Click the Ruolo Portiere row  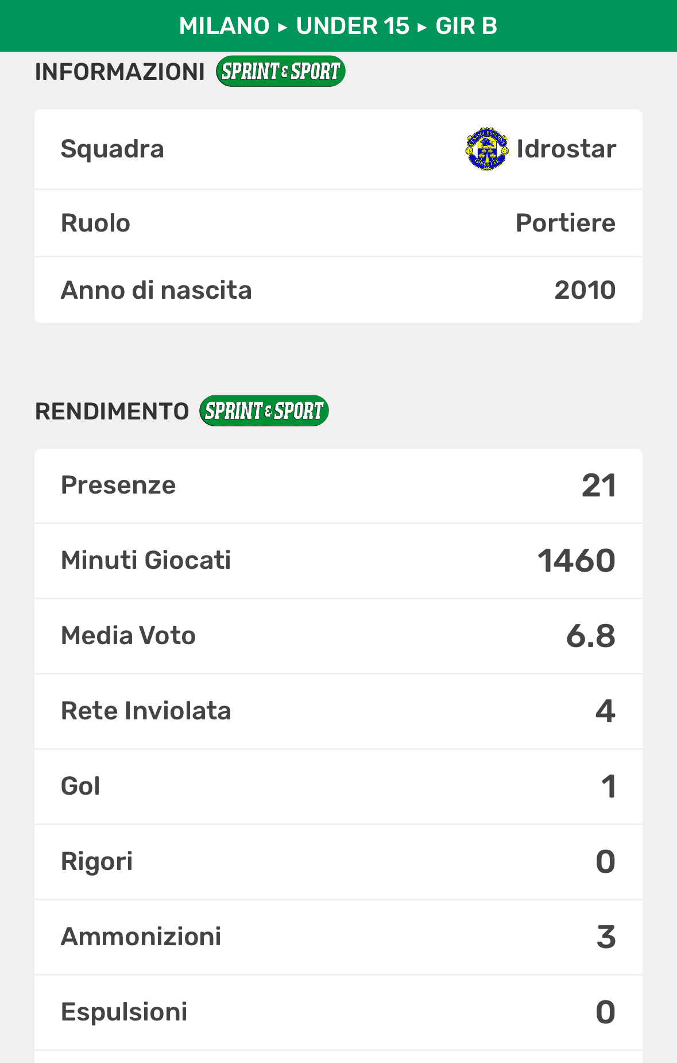pos(338,223)
